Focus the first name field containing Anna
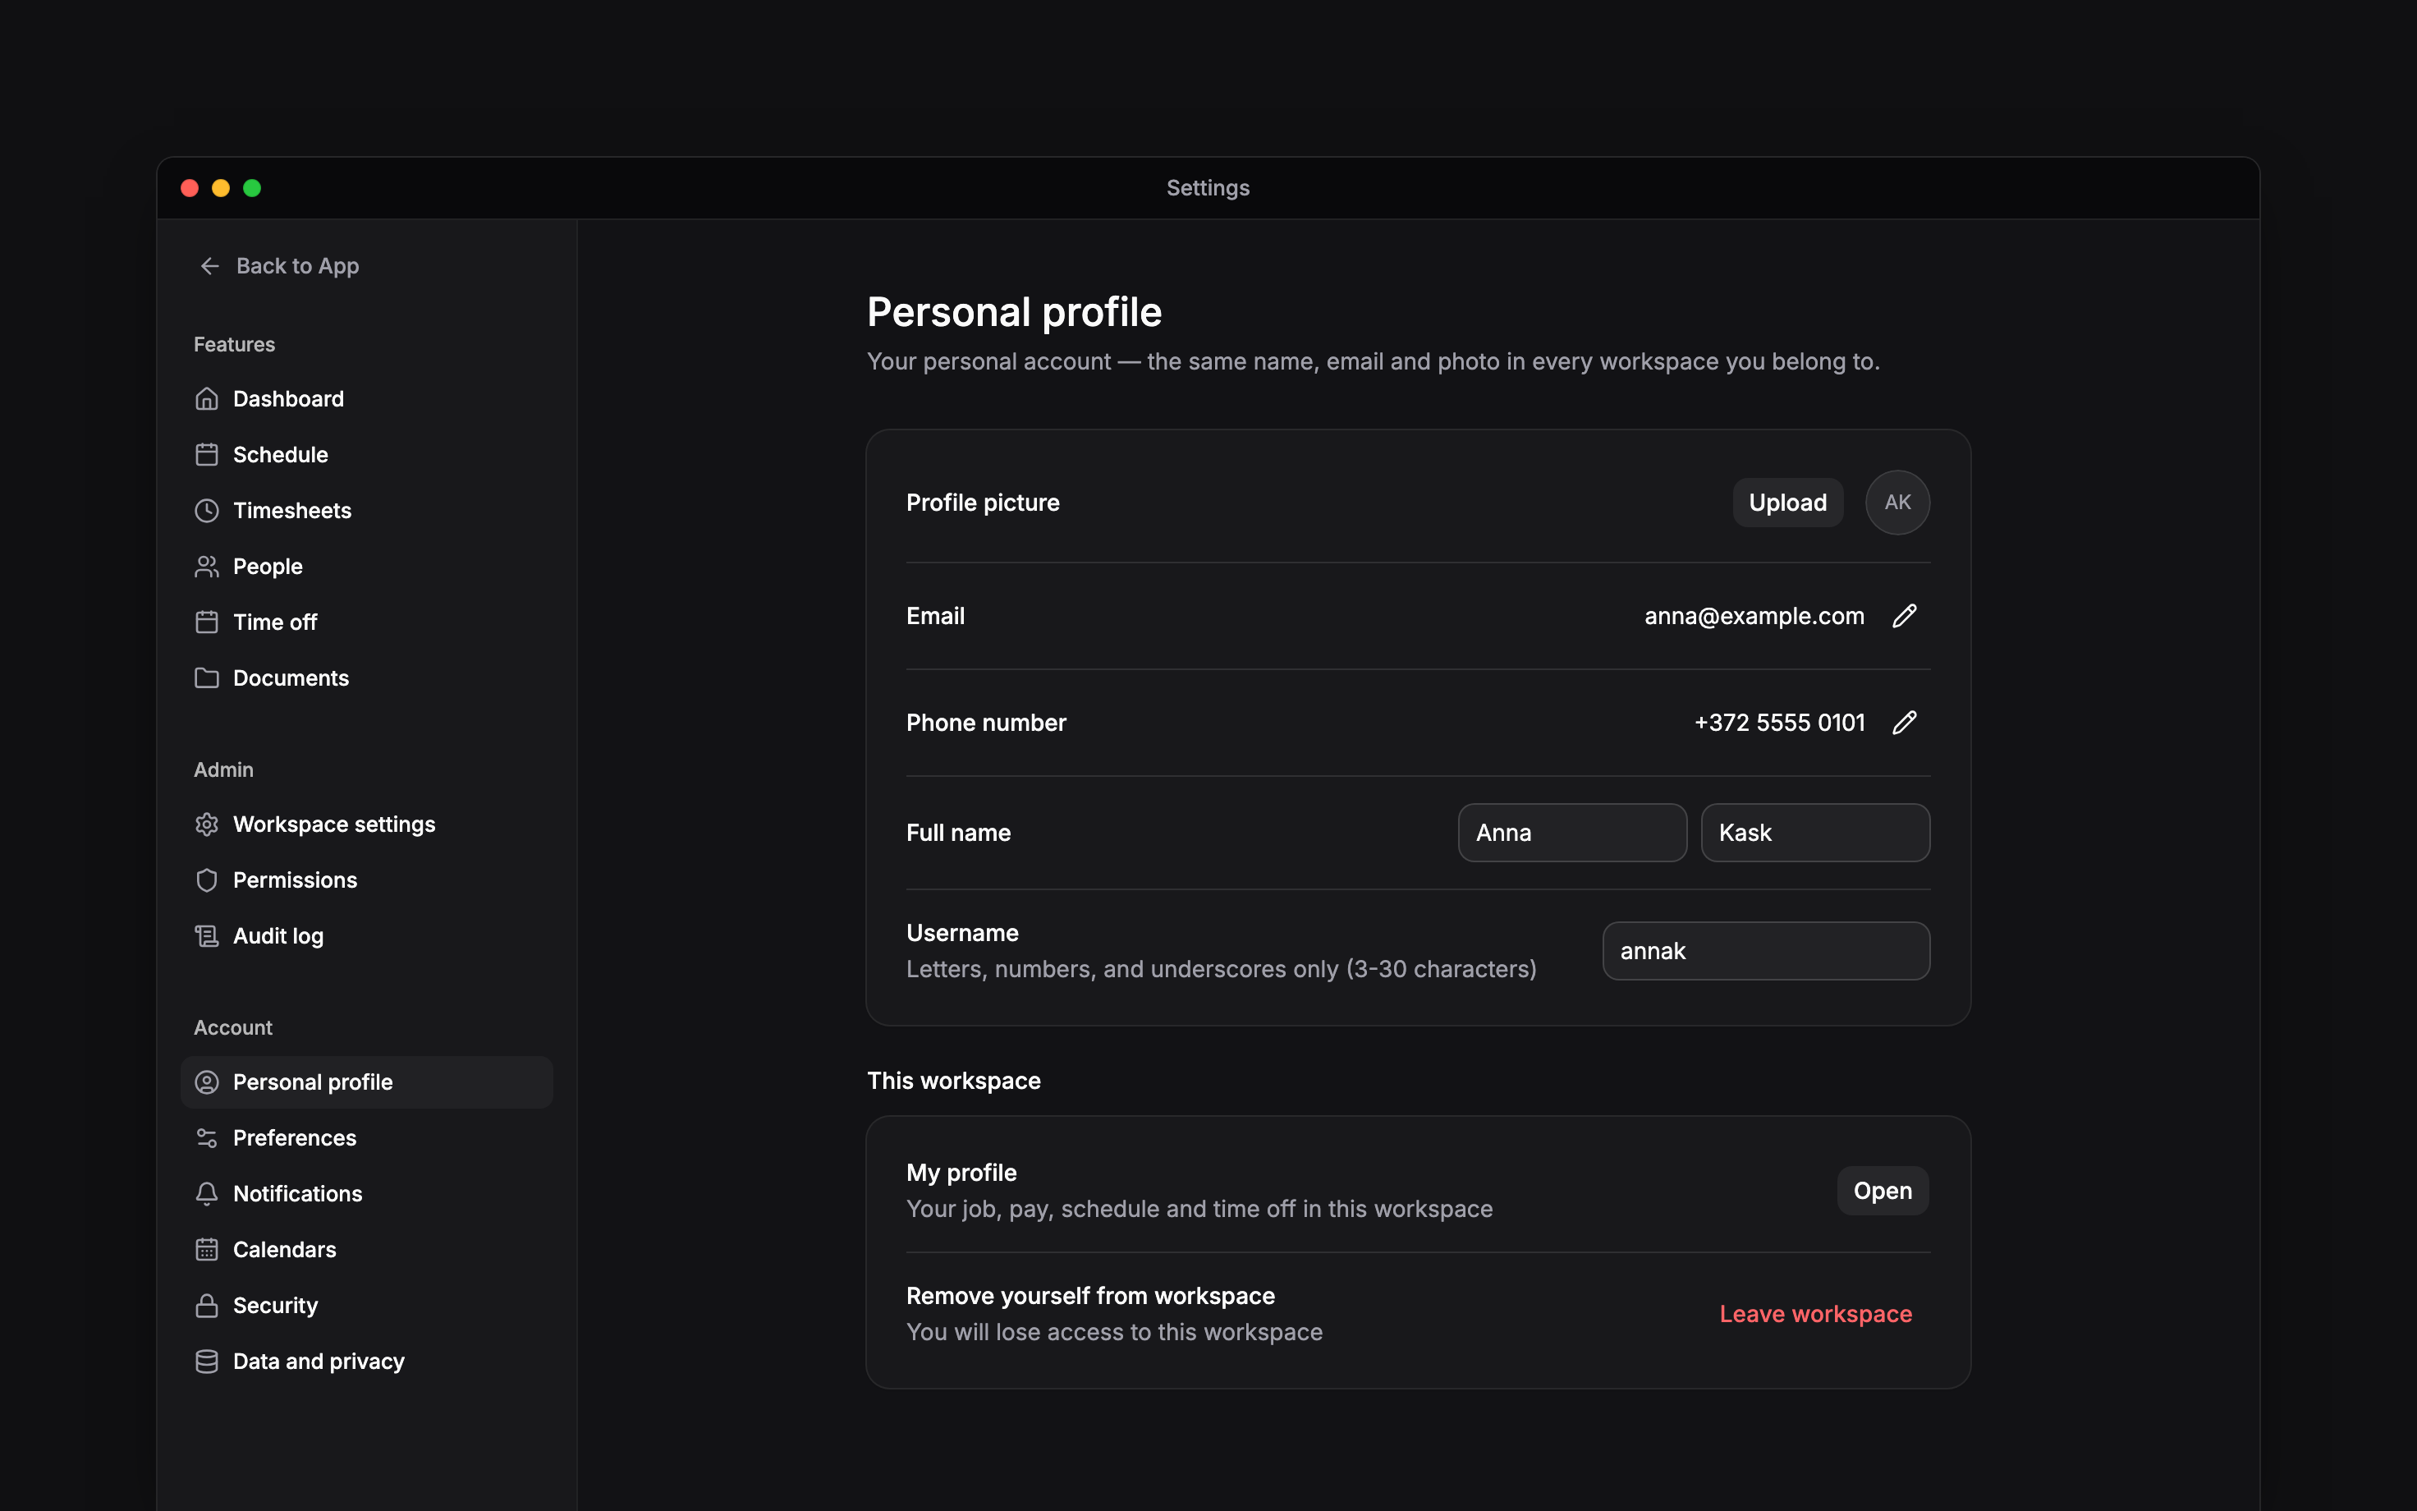Screen dimensions: 2417x1511 click(1572, 833)
